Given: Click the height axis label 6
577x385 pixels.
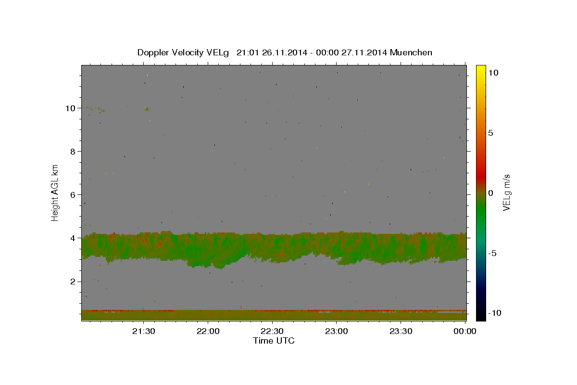Looking at the screenshot, I should [74, 195].
